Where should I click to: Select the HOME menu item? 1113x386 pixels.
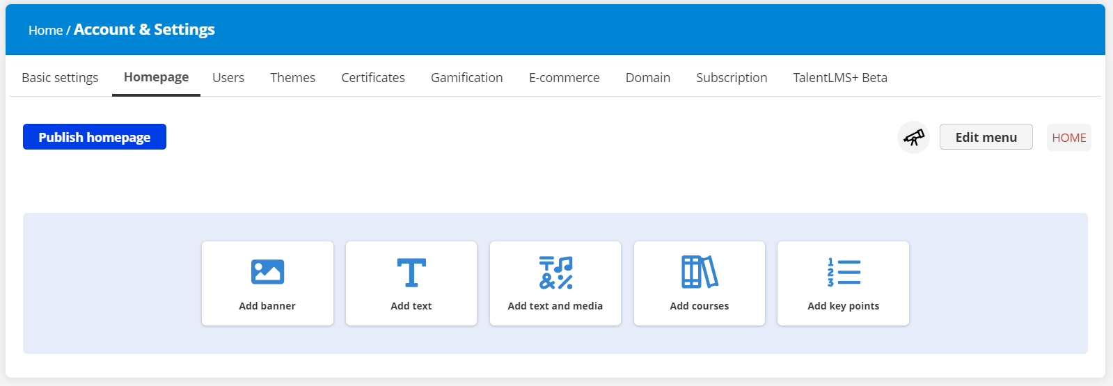click(x=1068, y=138)
